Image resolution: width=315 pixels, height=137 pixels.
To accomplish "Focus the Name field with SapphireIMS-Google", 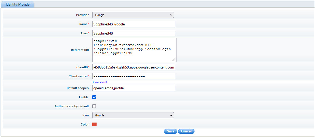I will 133,24.
